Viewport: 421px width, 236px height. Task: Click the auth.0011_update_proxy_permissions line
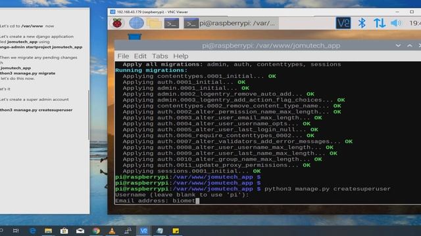pos(216,165)
